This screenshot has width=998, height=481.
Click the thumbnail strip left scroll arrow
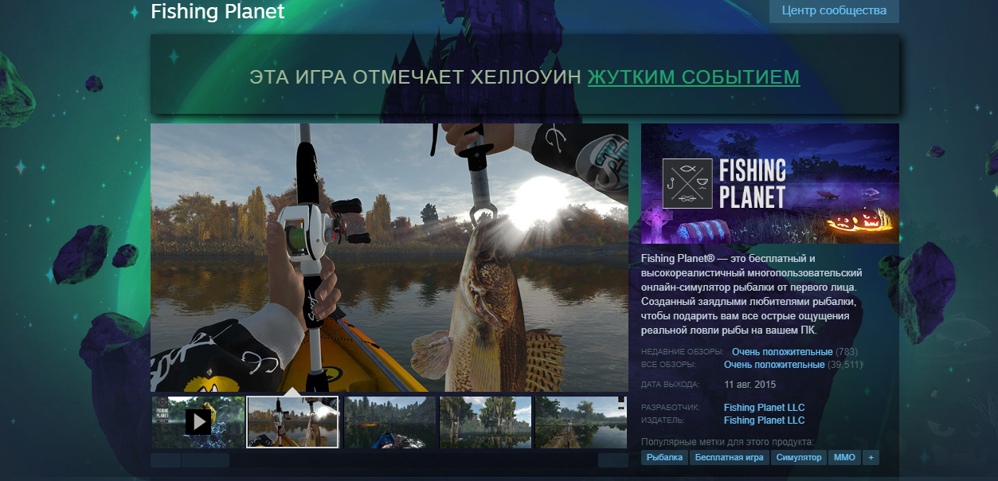click(165, 460)
